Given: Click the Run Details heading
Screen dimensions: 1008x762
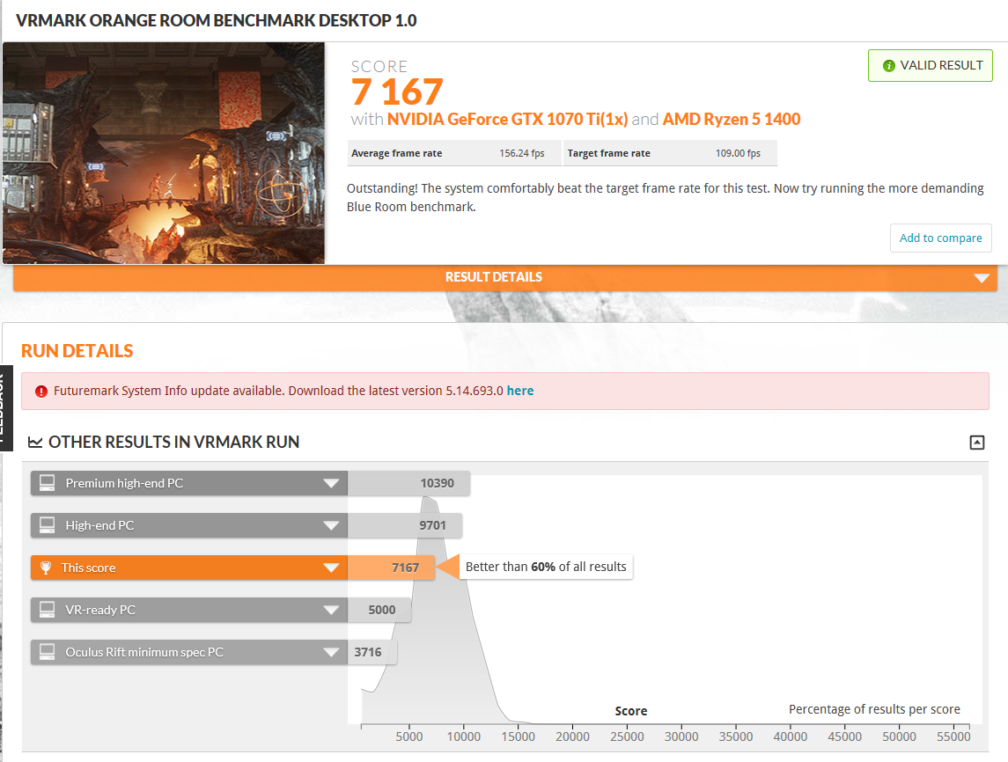Looking at the screenshot, I should (x=77, y=351).
